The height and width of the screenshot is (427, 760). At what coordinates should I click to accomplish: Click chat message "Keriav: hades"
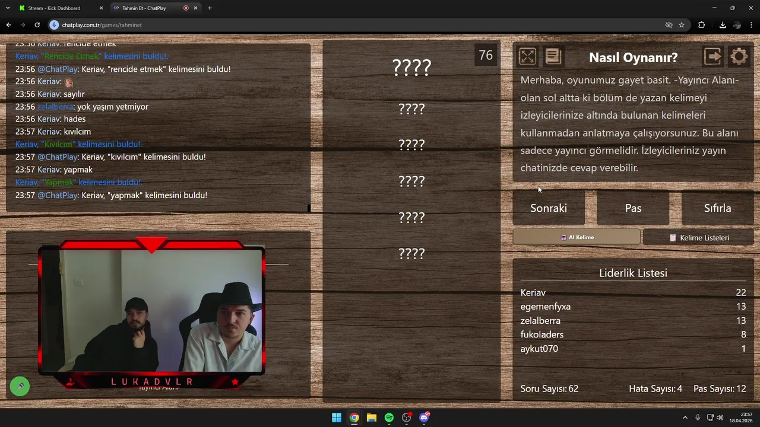tap(50, 119)
